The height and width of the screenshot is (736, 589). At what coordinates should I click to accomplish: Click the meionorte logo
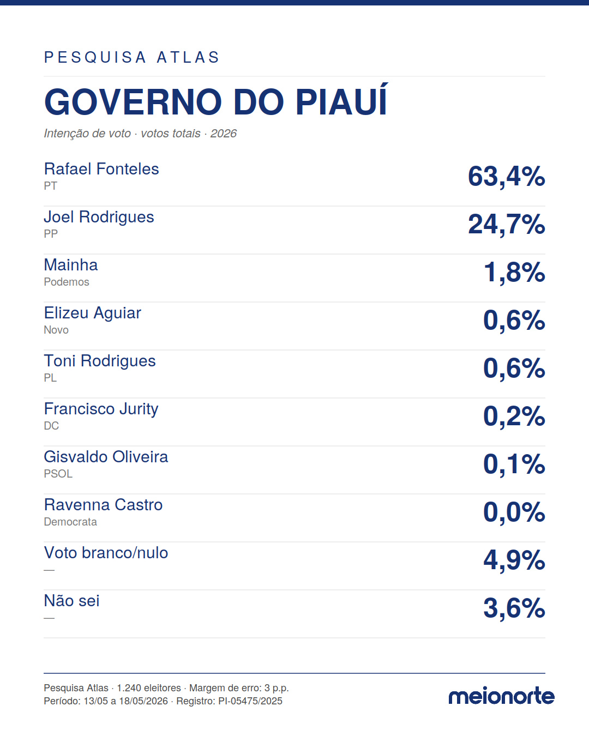[501, 696]
